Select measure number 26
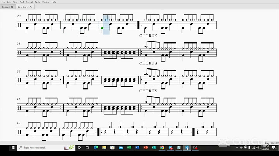Image resolution: width=279 pixels, height=156 pixels. (19, 16)
